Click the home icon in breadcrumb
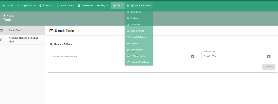This screenshot has width=278, height=104. 4,15
